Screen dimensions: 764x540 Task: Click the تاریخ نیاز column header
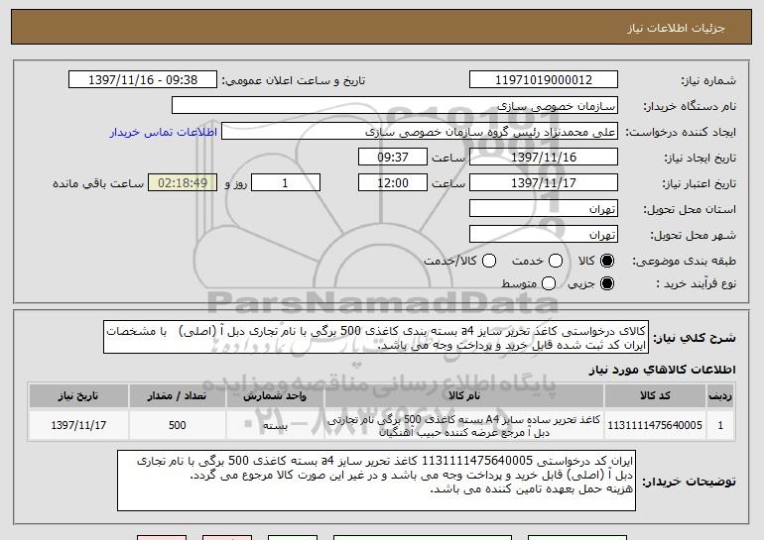pyautogui.click(x=78, y=396)
